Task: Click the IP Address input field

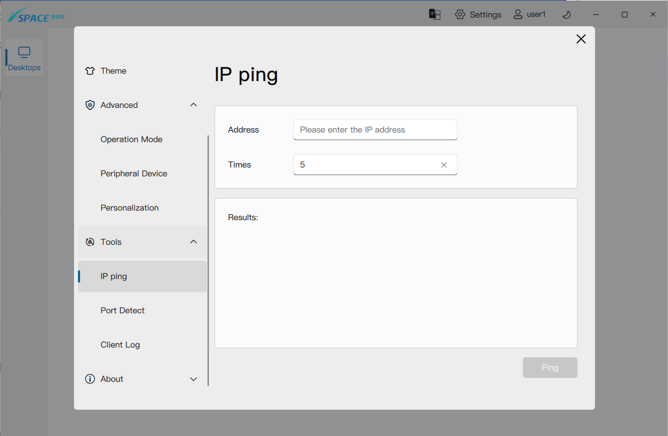Action: pyautogui.click(x=375, y=130)
